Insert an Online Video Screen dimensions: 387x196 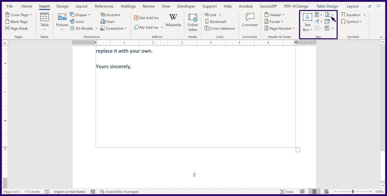pos(193,22)
